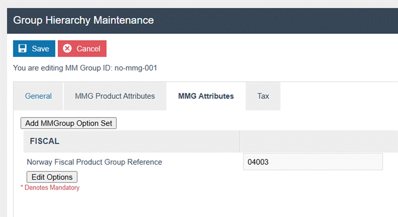Go to the Tax tab
This screenshot has width=398, height=217.
click(263, 96)
